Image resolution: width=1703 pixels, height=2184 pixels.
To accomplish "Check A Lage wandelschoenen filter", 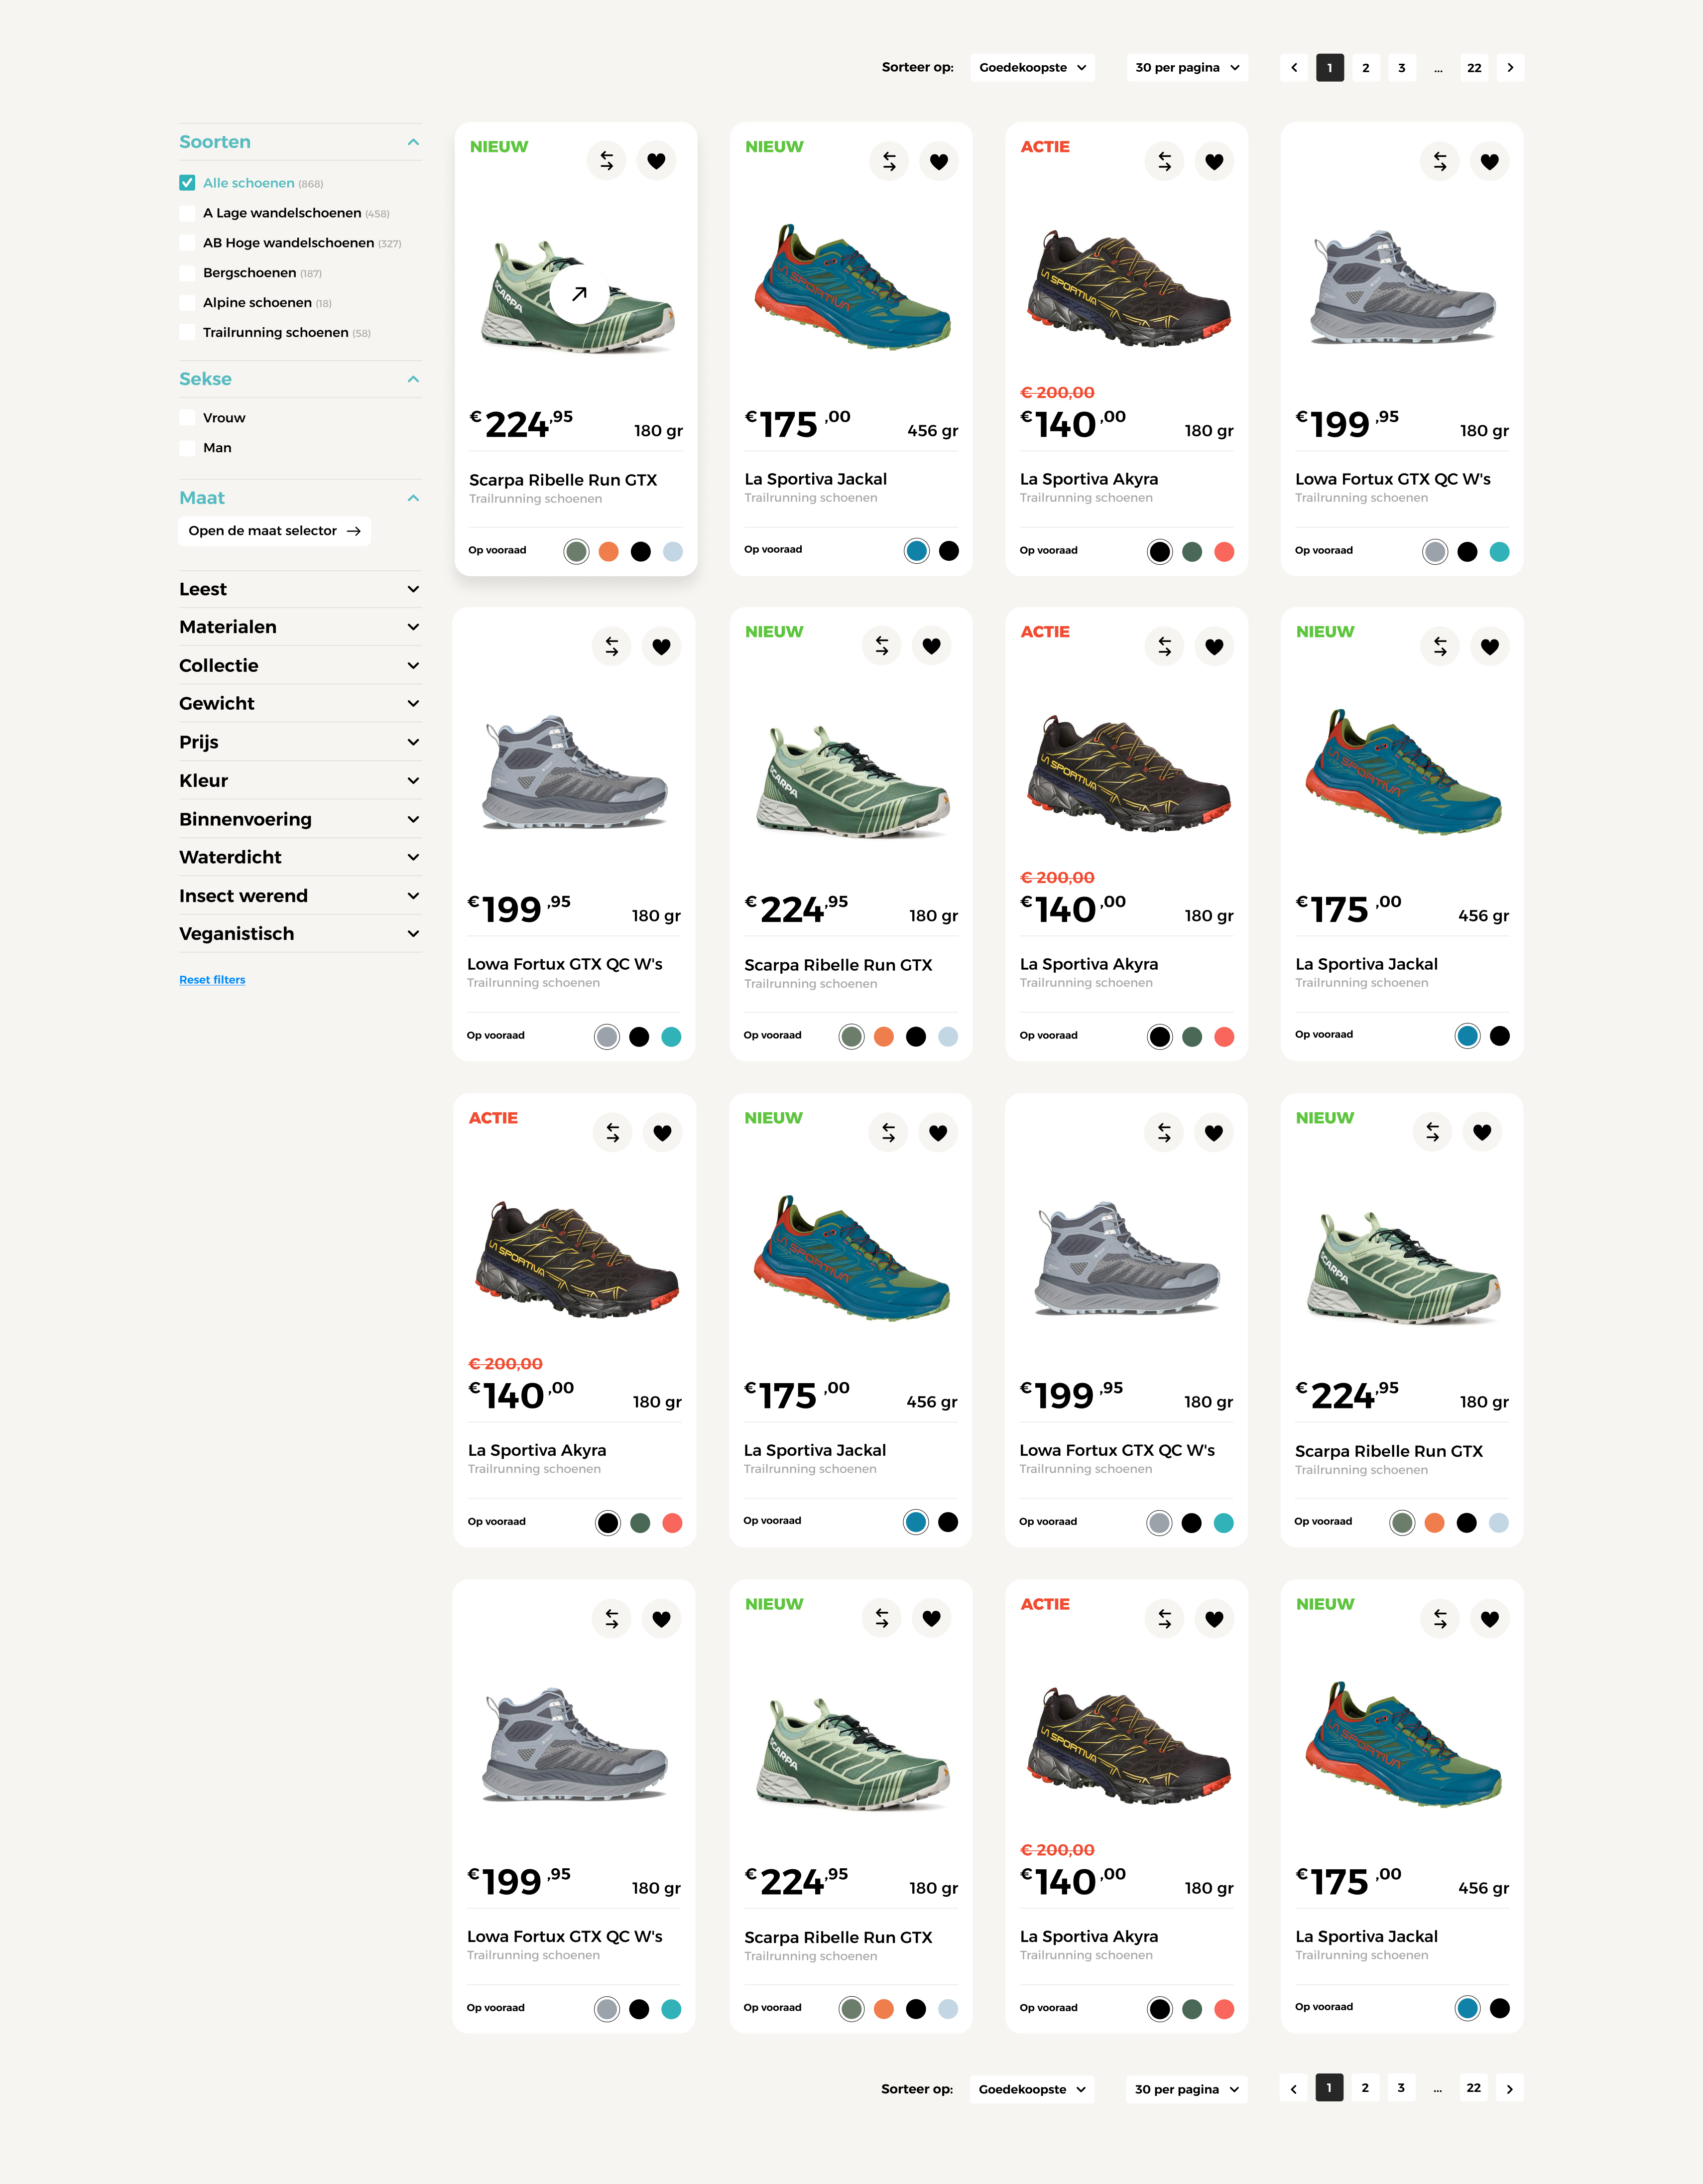I will 187,212.
